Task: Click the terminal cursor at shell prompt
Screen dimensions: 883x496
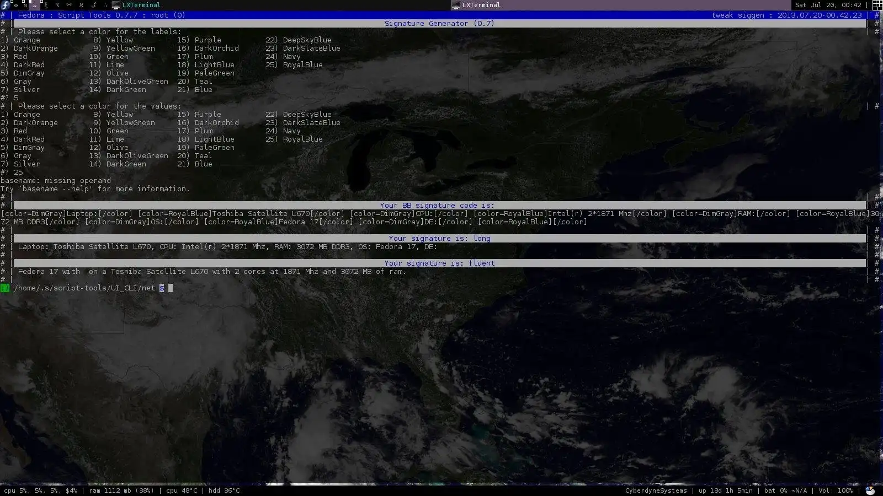Action: click(x=171, y=288)
